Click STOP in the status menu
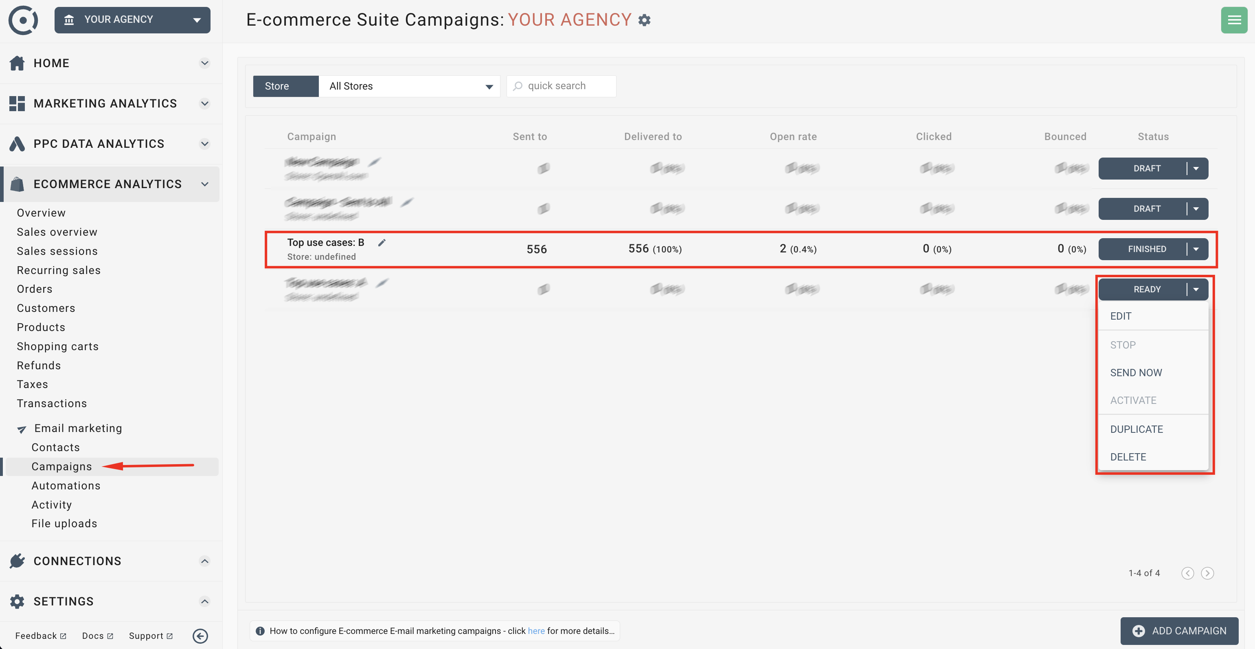Viewport: 1255px width, 649px height. 1153,345
